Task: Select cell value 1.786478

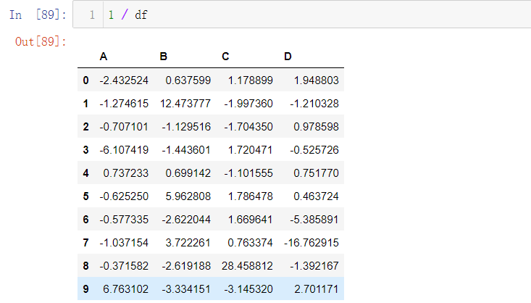Action: click(x=250, y=196)
